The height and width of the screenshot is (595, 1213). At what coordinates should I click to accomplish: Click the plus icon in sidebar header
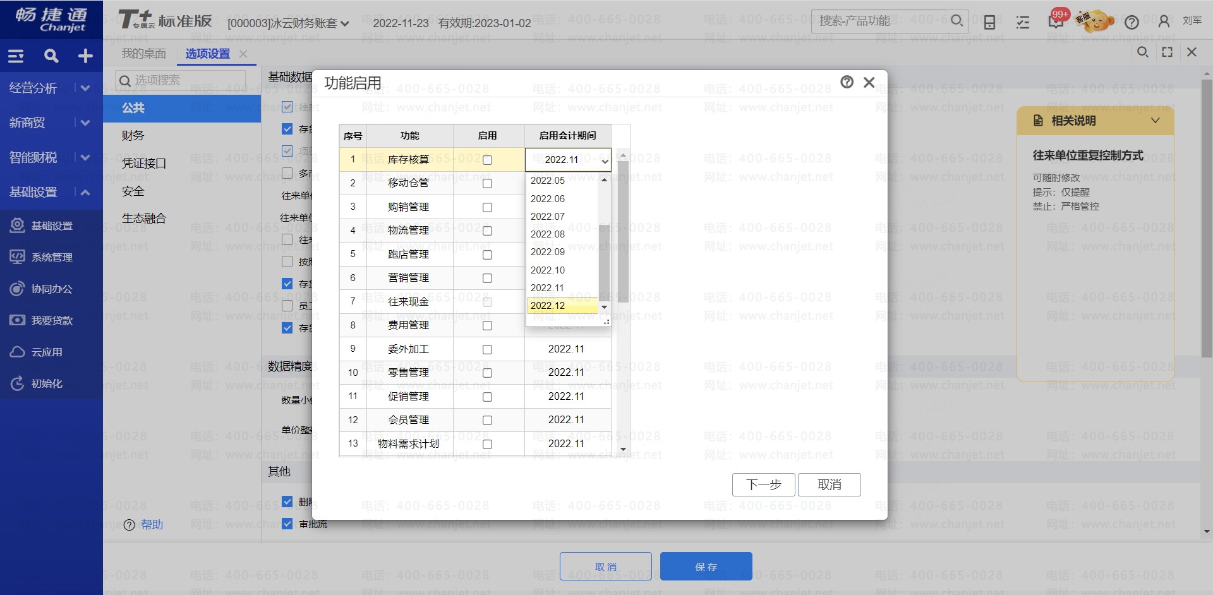tap(85, 56)
